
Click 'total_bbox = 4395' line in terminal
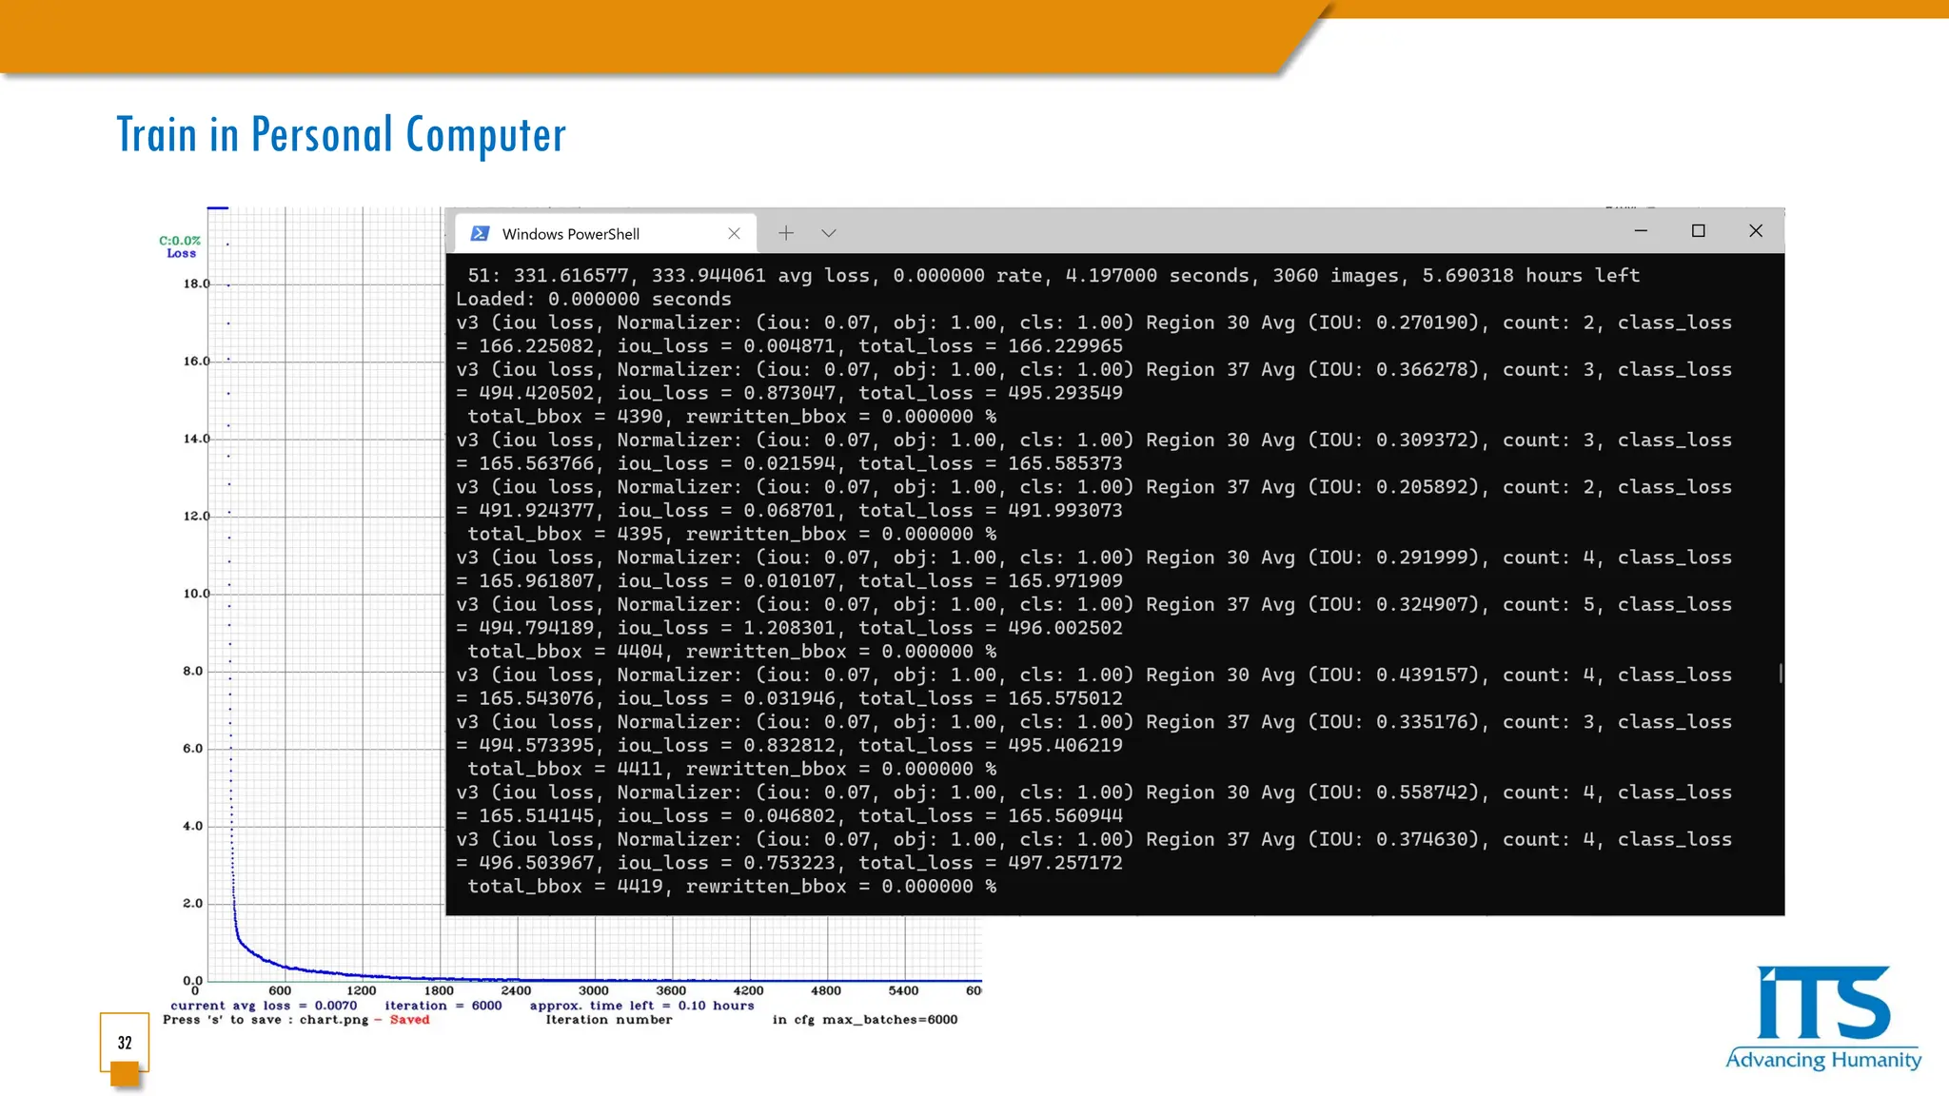[x=732, y=535]
